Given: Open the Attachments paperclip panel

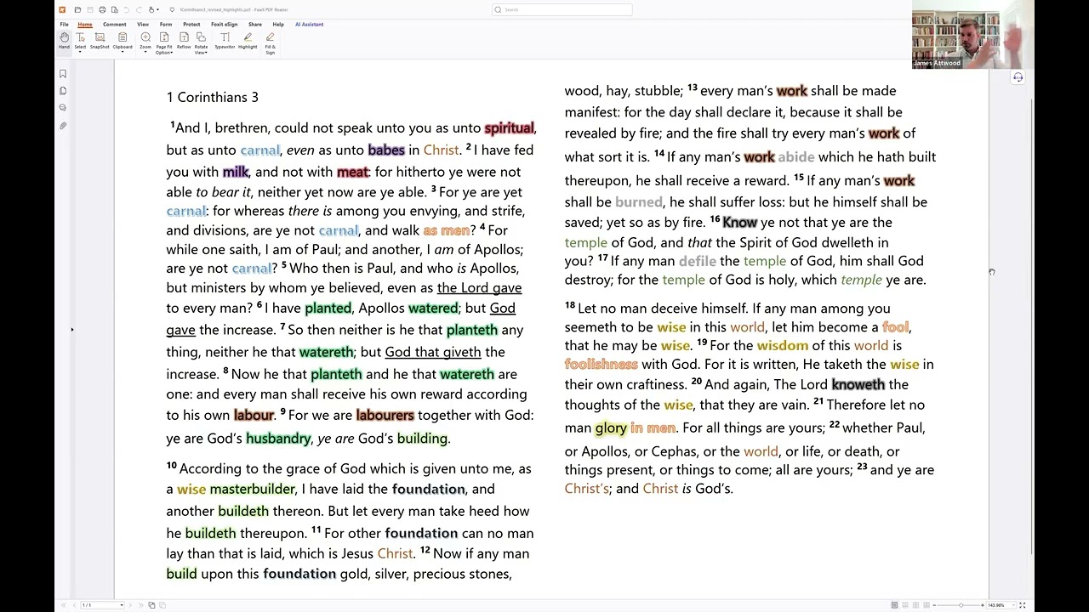Looking at the screenshot, I should click(63, 126).
